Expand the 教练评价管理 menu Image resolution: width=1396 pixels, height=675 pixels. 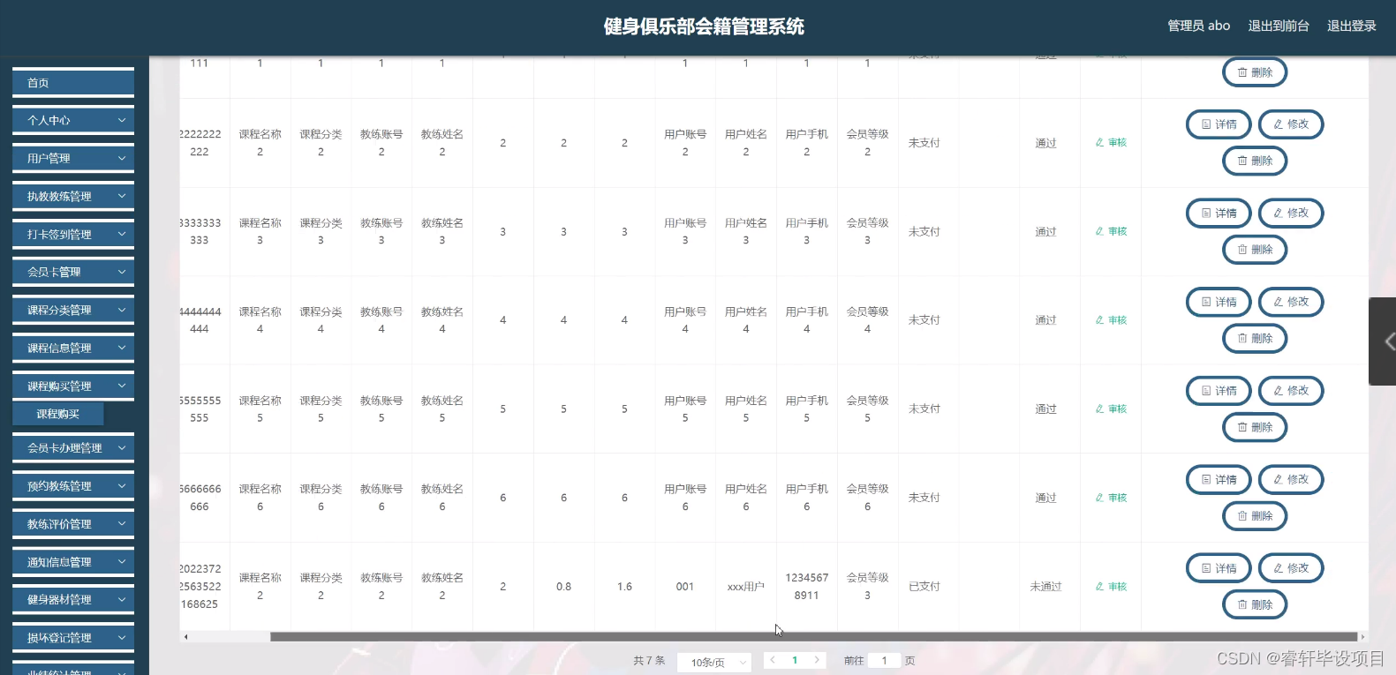[x=73, y=524]
